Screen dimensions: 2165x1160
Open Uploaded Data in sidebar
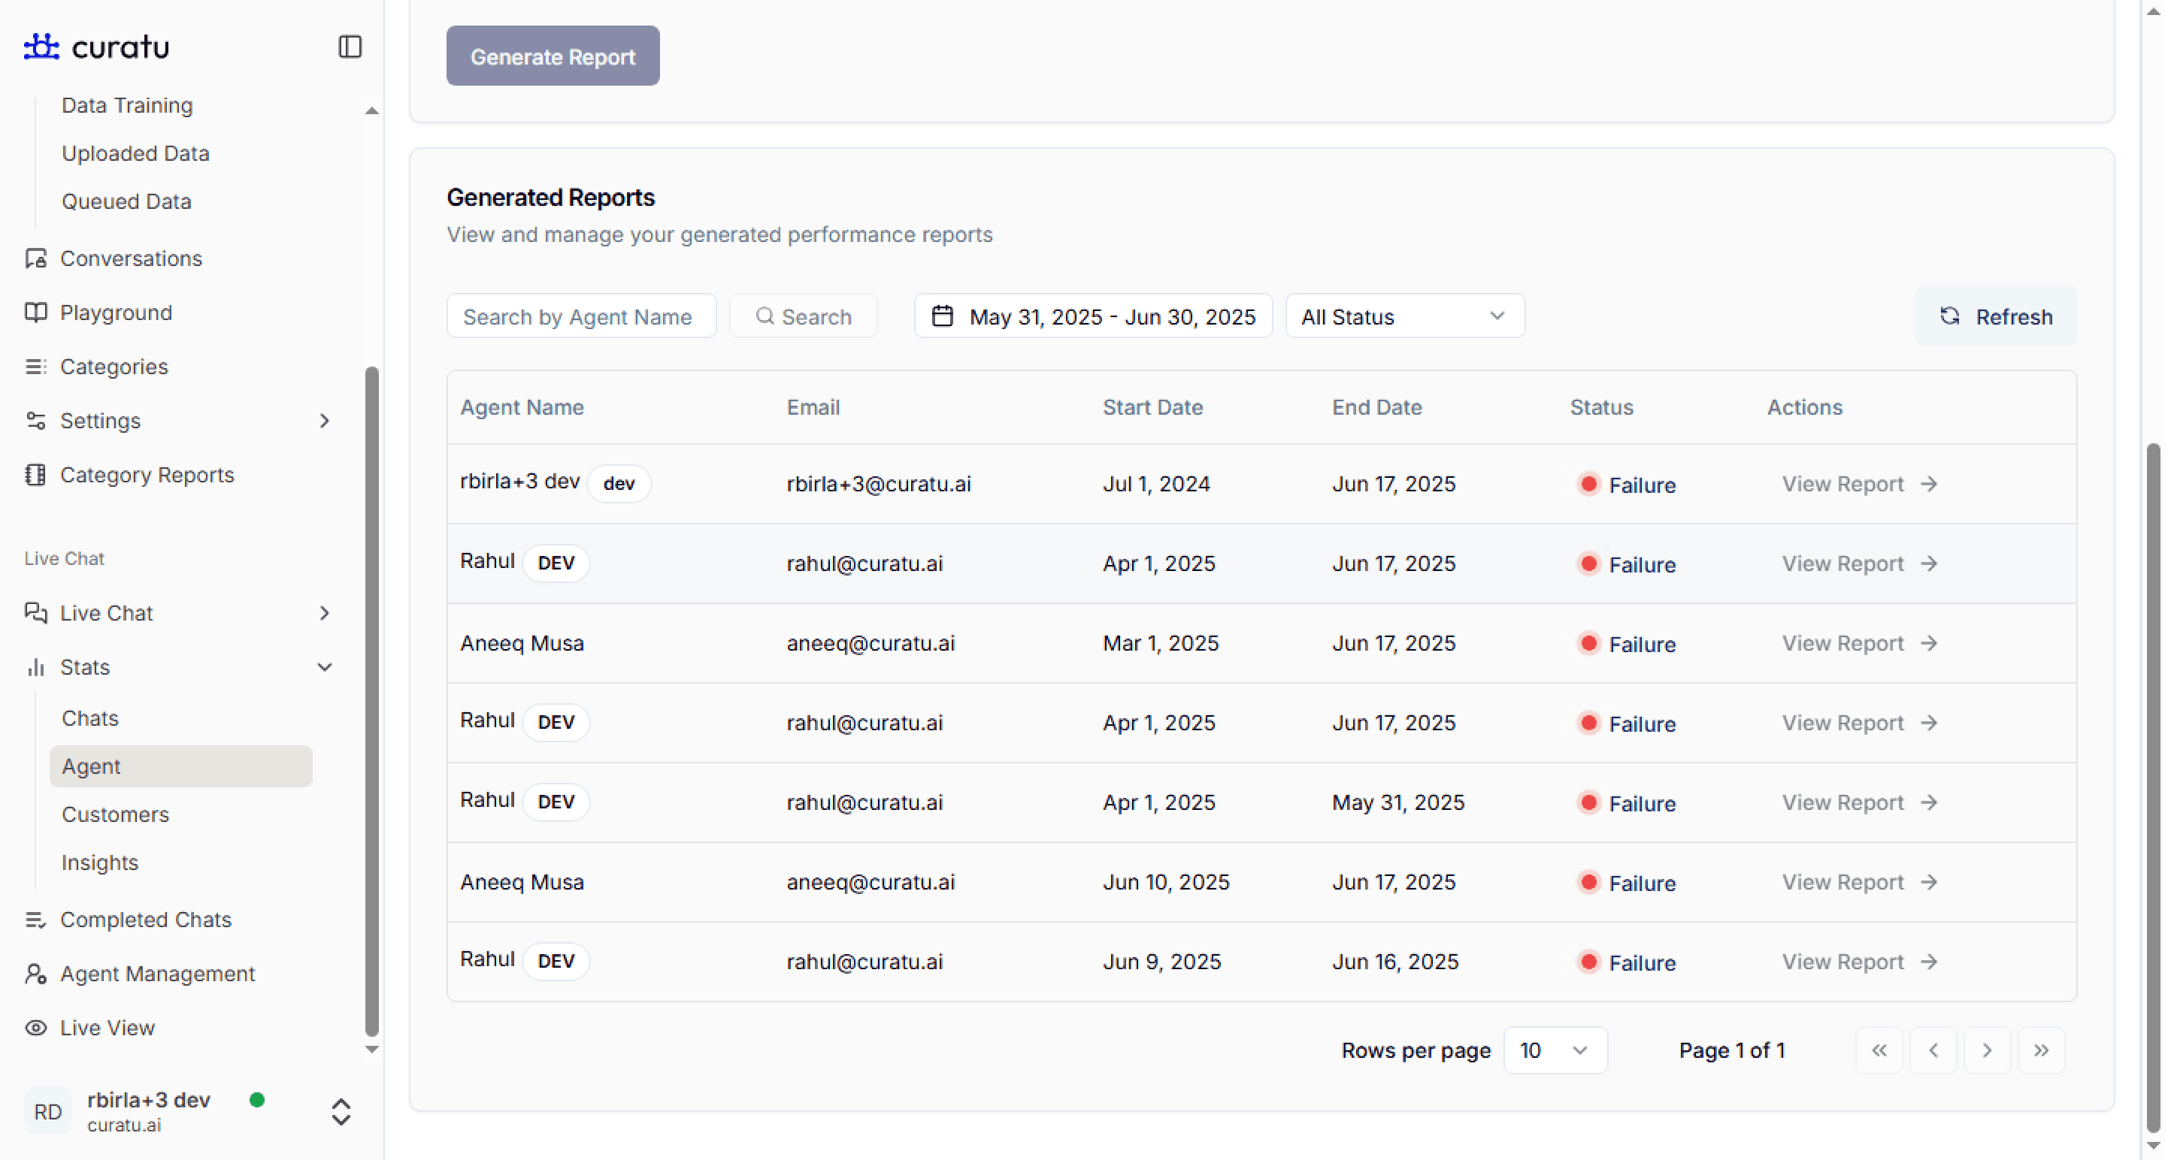[135, 154]
